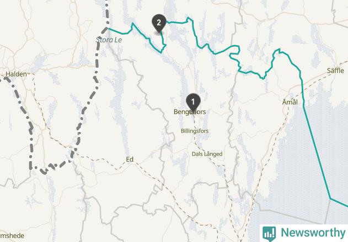Click the Newsworthy chart bubble icon
Image resolution: width=348 pixels, height=242 pixels.
[269, 234]
